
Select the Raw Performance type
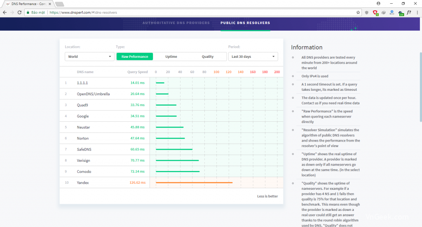pos(135,57)
